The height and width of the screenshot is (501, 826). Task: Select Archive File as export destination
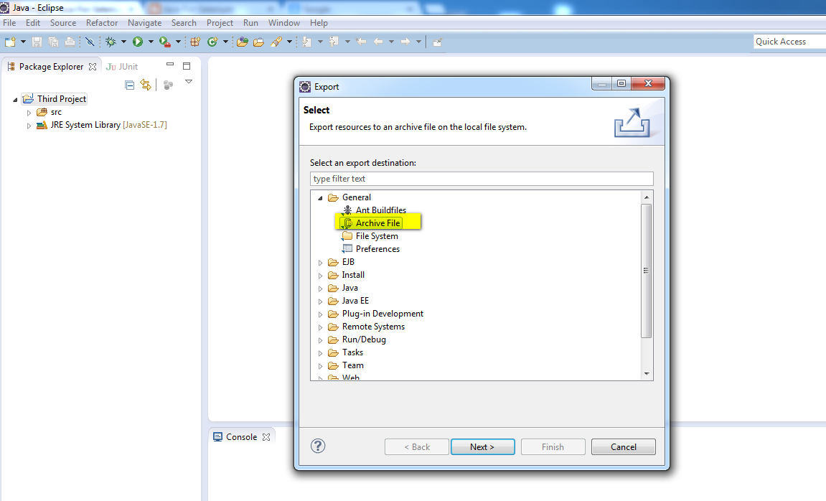click(378, 223)
